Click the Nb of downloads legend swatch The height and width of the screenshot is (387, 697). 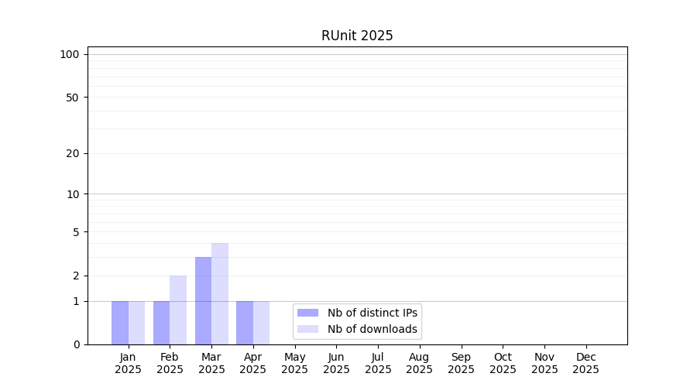coord(307,329)
